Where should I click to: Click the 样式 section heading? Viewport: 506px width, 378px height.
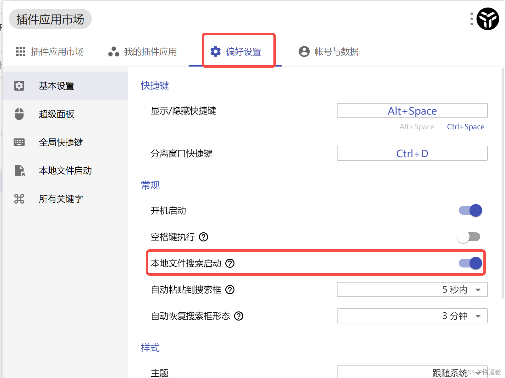[150, 348]
